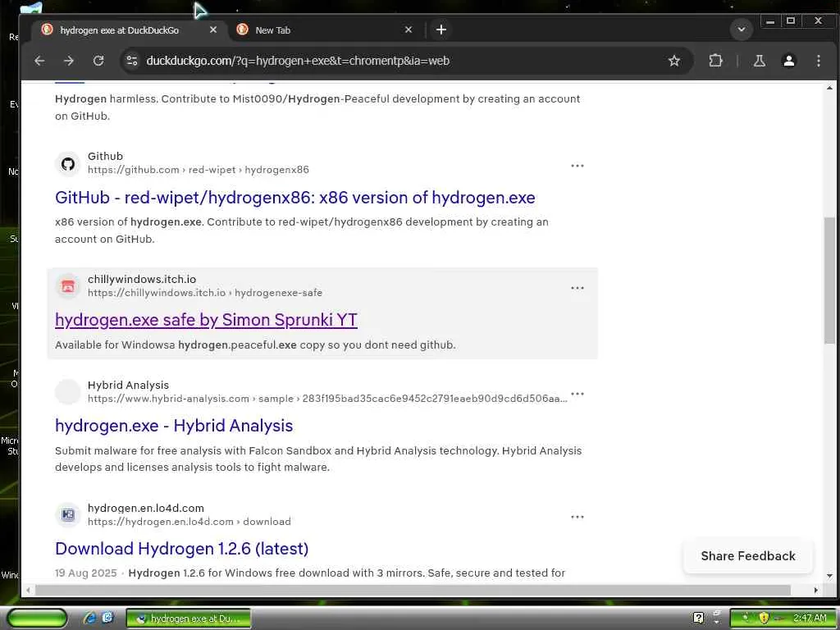Click the lo4d favicon icon
This screenshot has width=840, height=630.
coord(68,515)
